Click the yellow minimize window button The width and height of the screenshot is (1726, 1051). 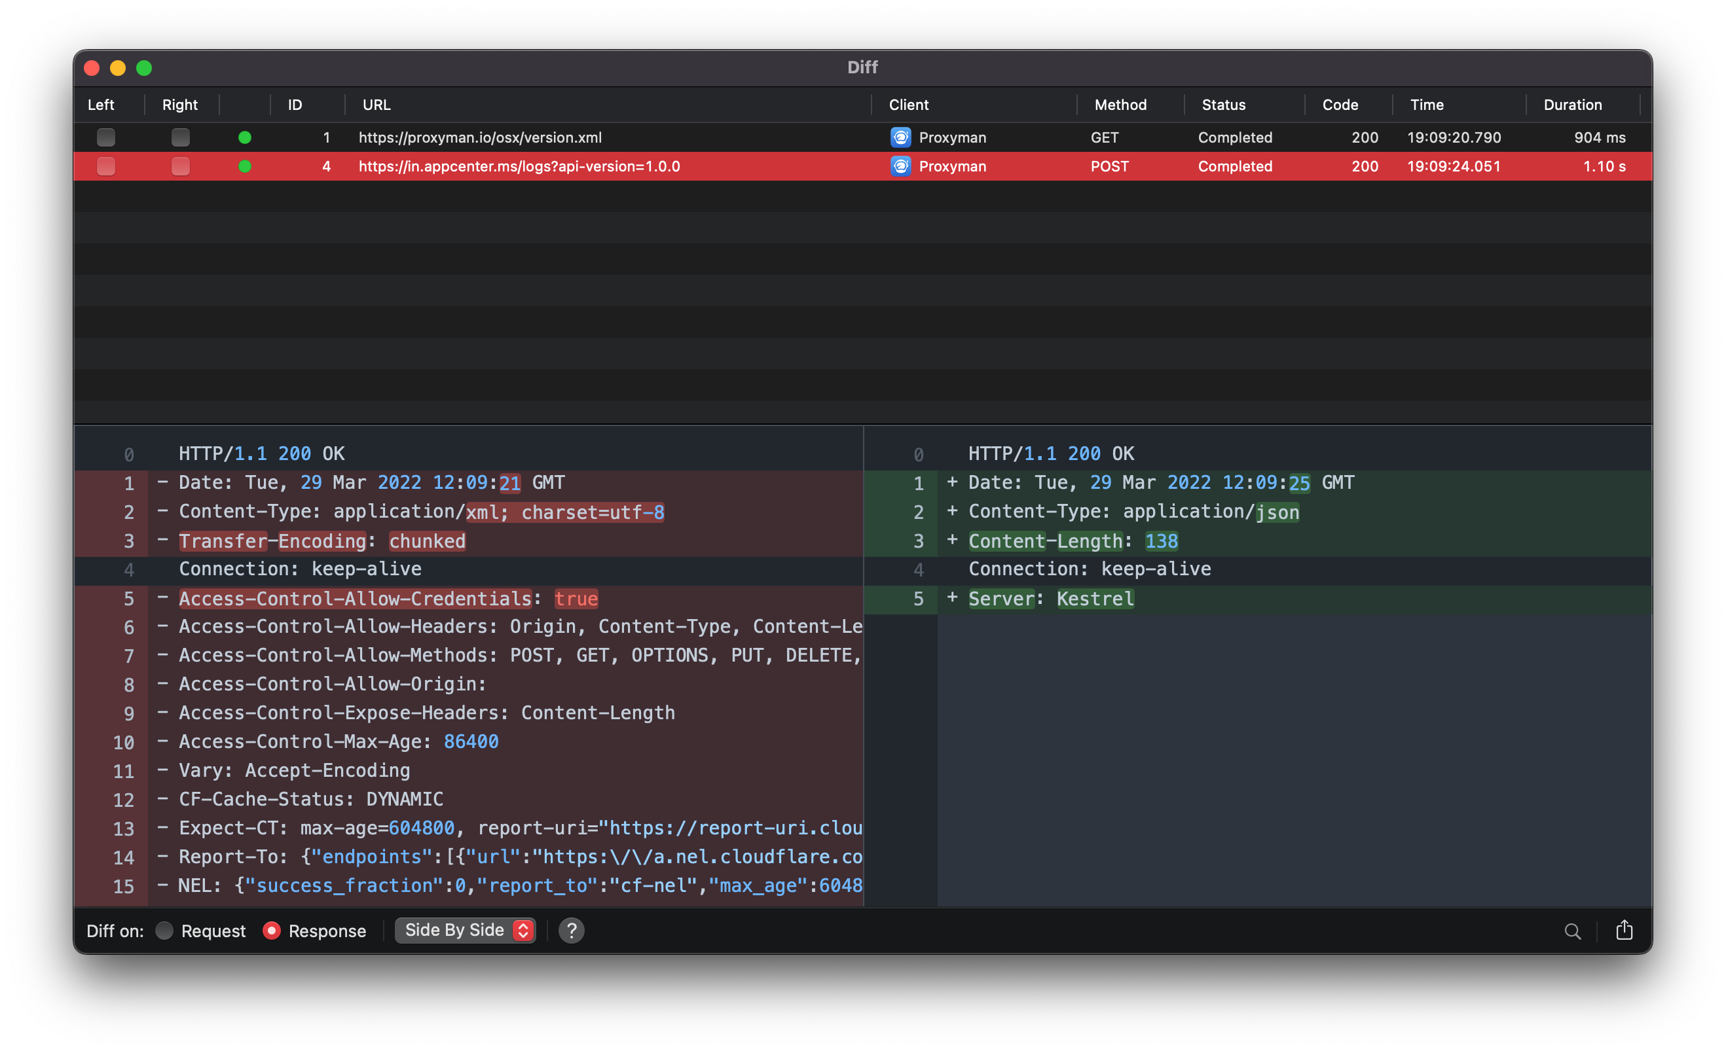click(x=118, y=68)
